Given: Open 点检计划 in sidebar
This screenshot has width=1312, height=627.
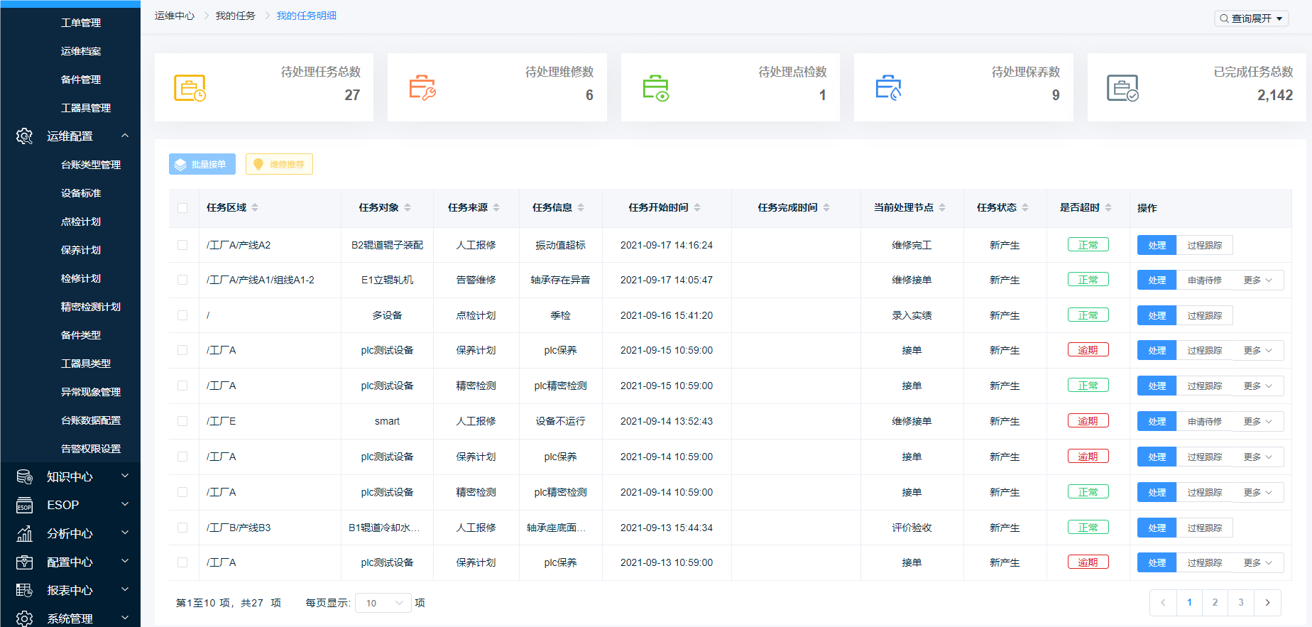Looking at the screenshot, I should [81, 222].
